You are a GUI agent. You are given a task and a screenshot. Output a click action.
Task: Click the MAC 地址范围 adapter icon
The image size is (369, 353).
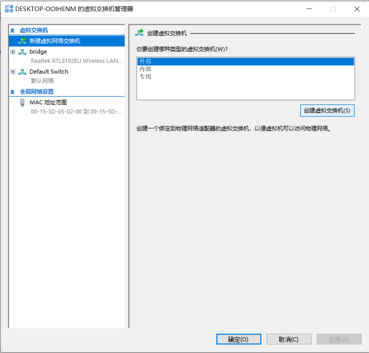pos(22,102)
